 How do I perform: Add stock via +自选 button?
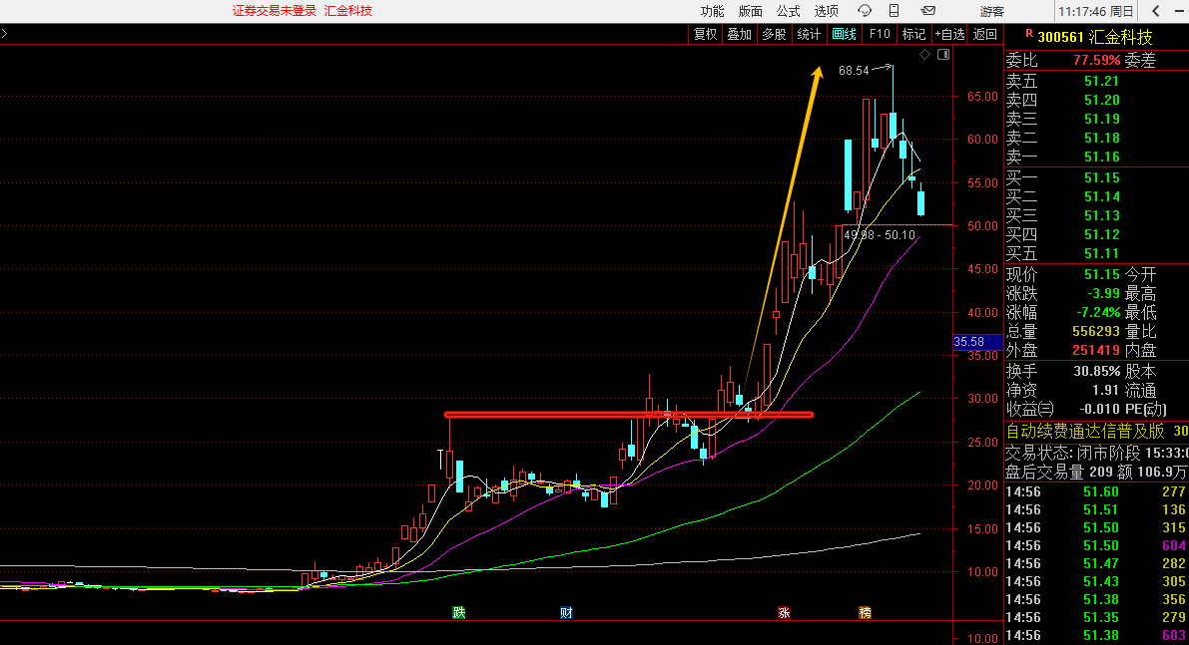pos(949,34)
